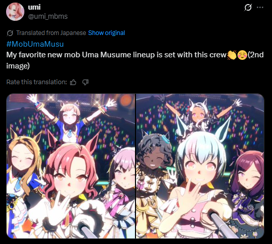The image size is (272, 244).
Task: Click the clapping hands emoji in the post
Action: pos(231,55)
